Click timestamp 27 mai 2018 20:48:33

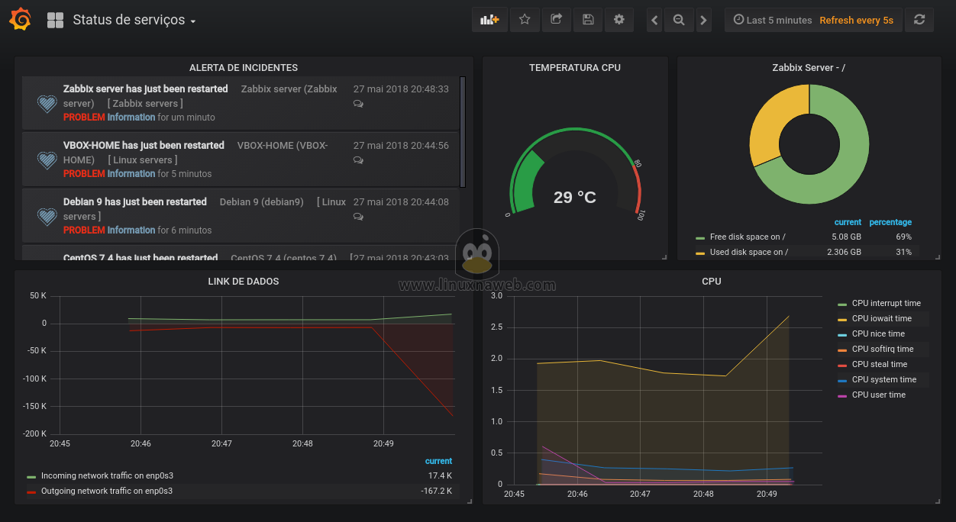401,89
